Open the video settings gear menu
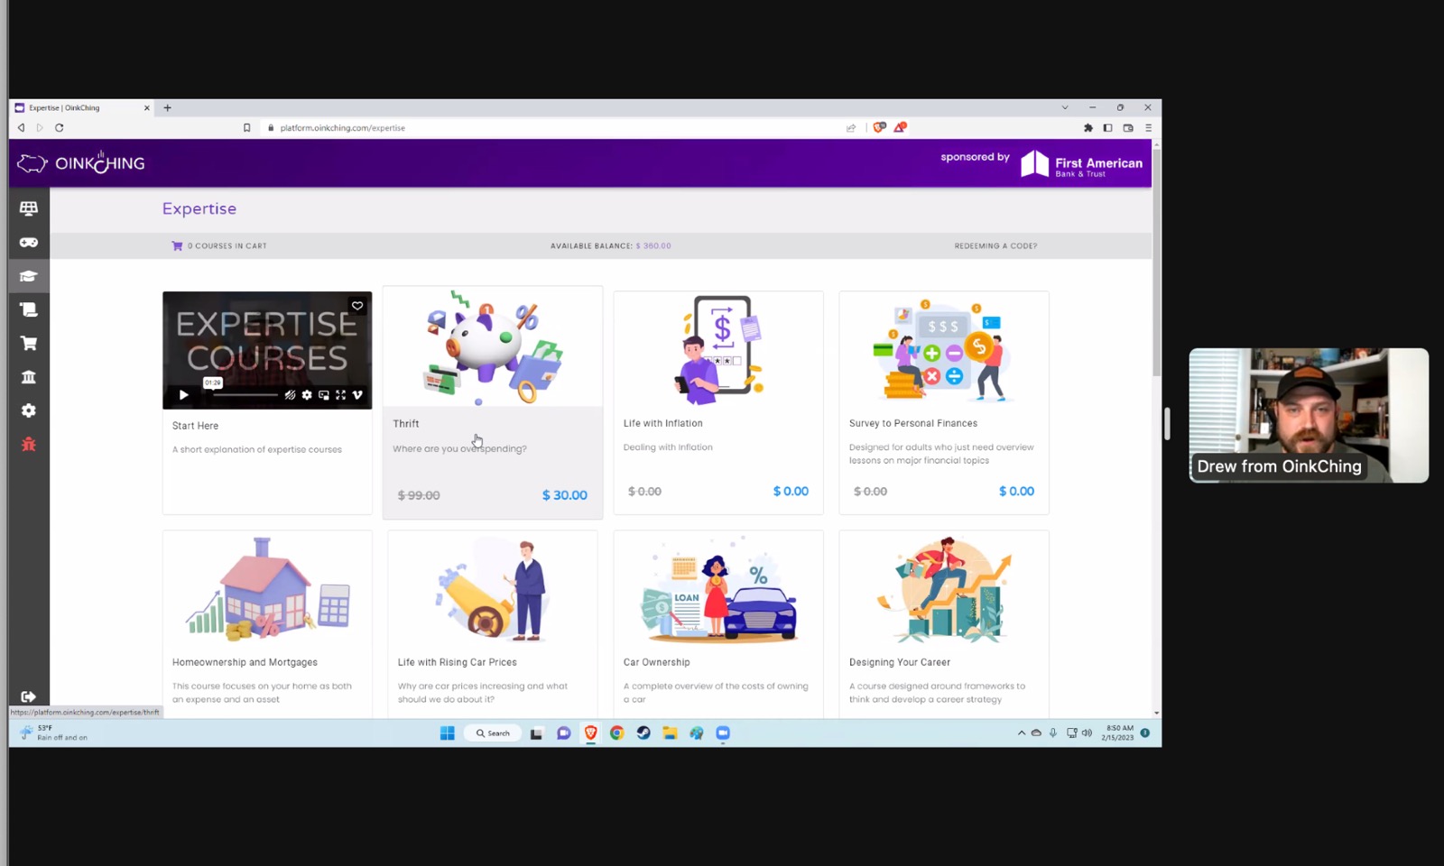 307,395
